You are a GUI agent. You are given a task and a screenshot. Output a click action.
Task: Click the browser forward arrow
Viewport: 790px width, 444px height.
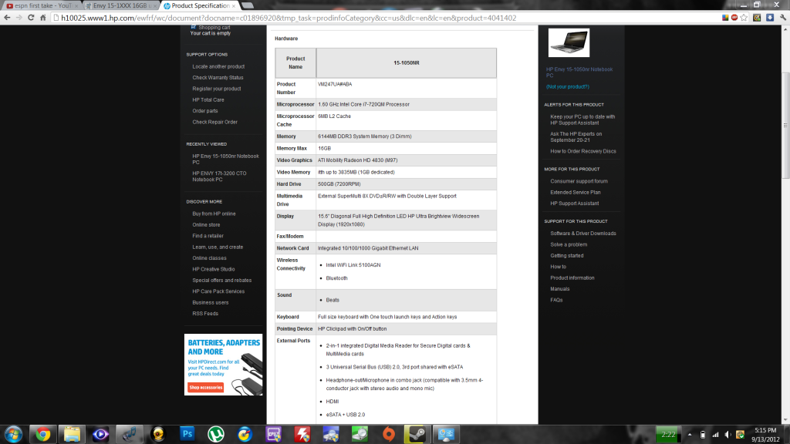(x=19, y=18)
